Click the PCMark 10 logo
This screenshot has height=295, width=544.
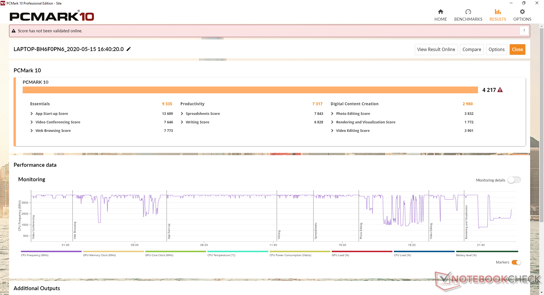coord(52,16)
